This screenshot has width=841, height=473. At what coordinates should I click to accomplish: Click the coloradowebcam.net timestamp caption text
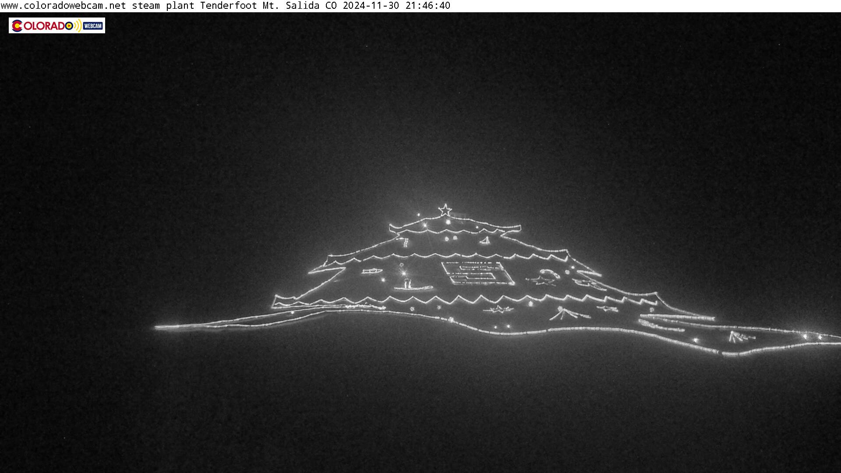coord(225,6)
